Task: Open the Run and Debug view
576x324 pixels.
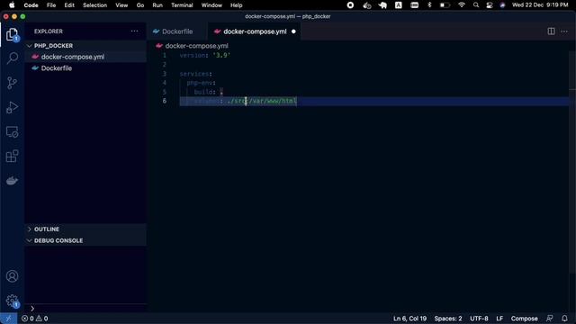Action: (12, 107)
